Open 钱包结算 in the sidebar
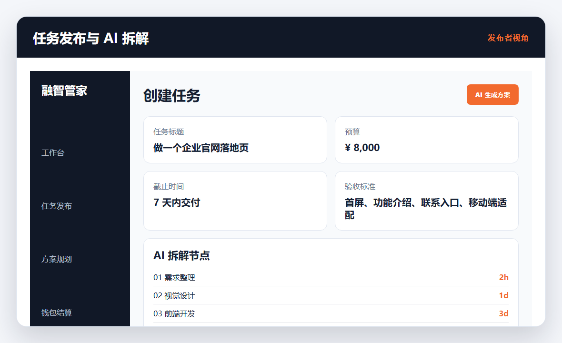 56,313
